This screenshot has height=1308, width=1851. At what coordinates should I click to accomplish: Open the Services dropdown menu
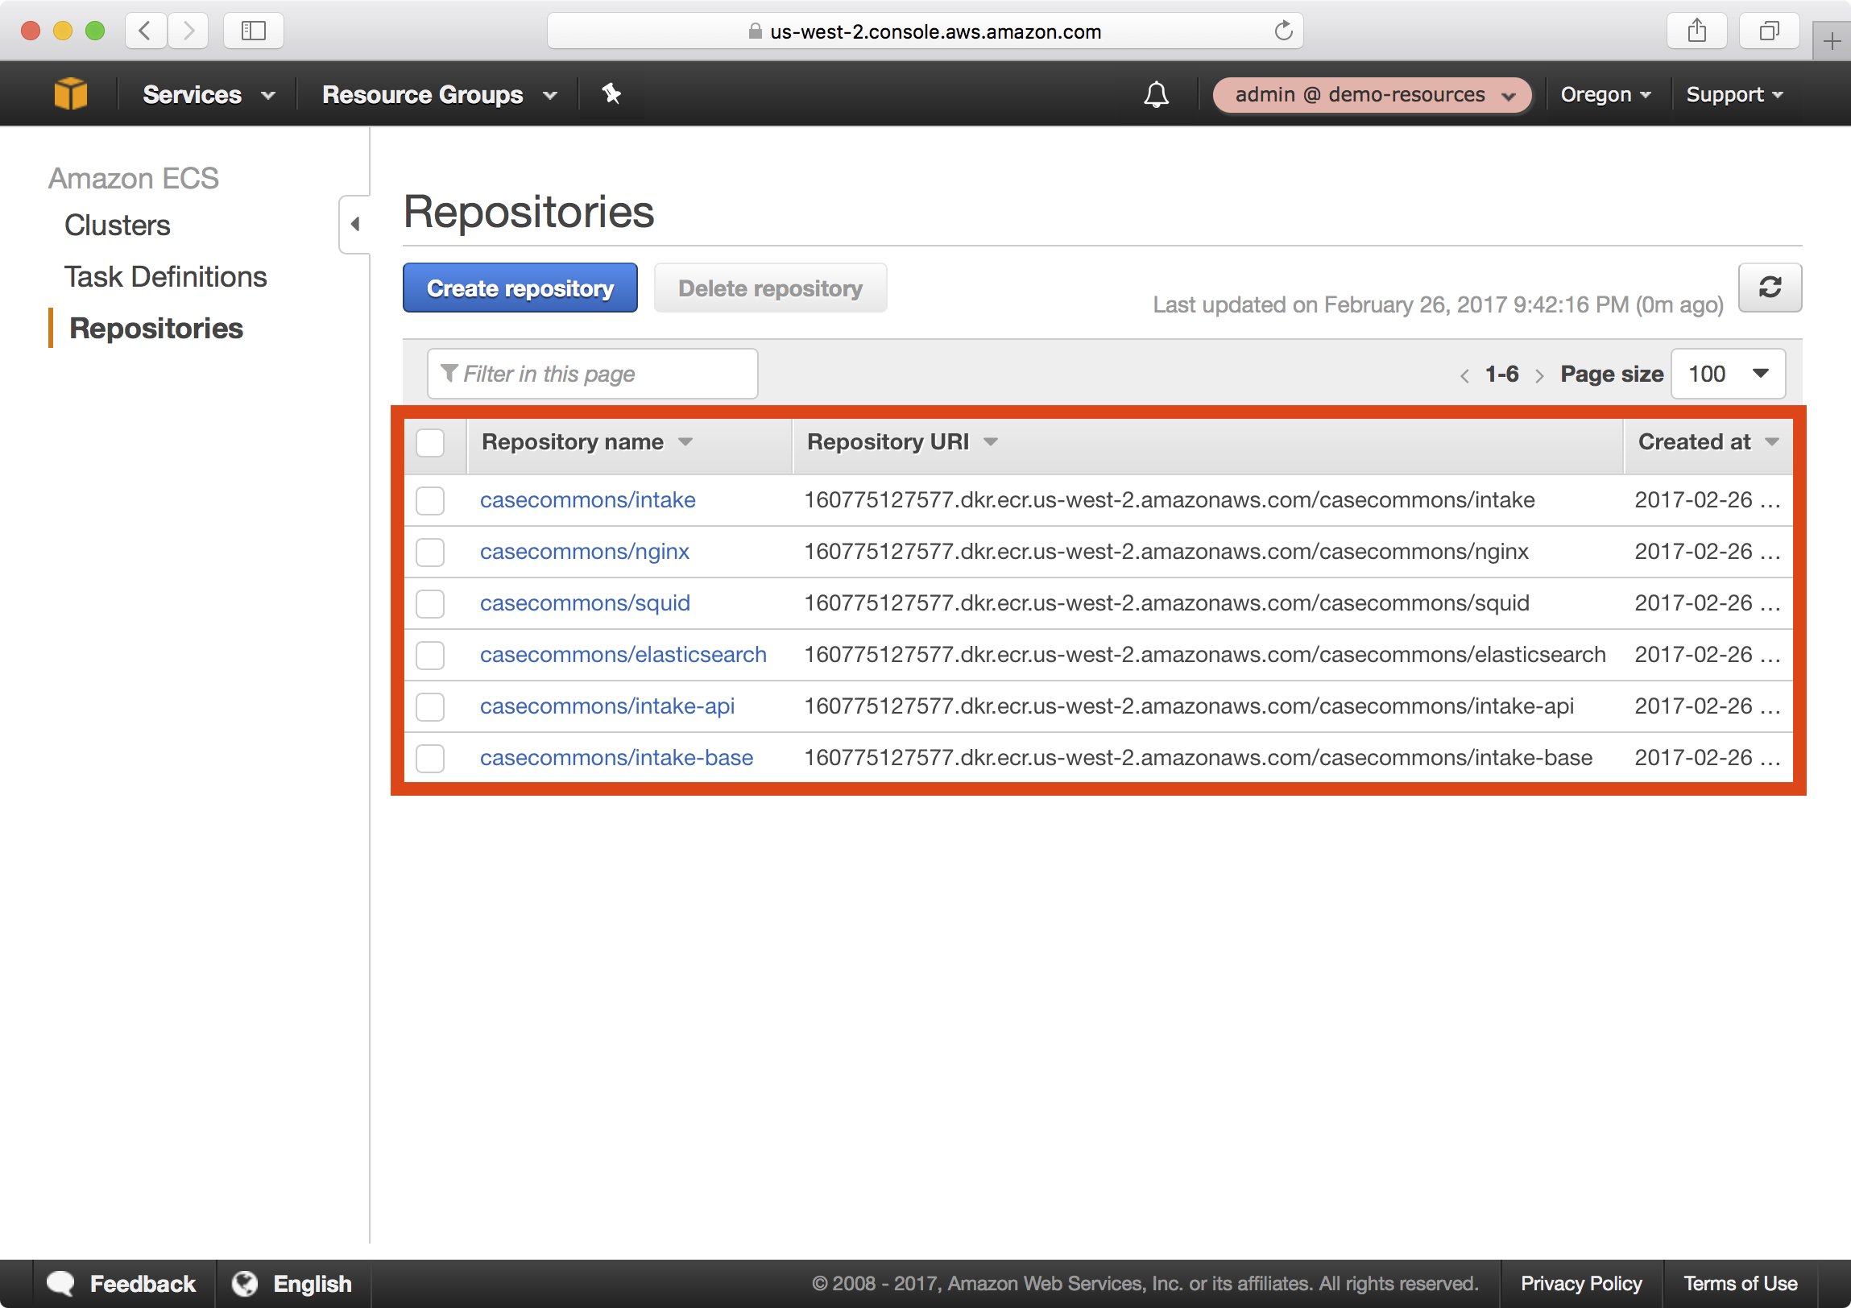click(x=209, y=95)
